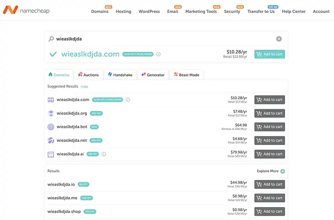334x220 pixels.
Task: Open the WordPress navigation menu
Action: [149, 12]
